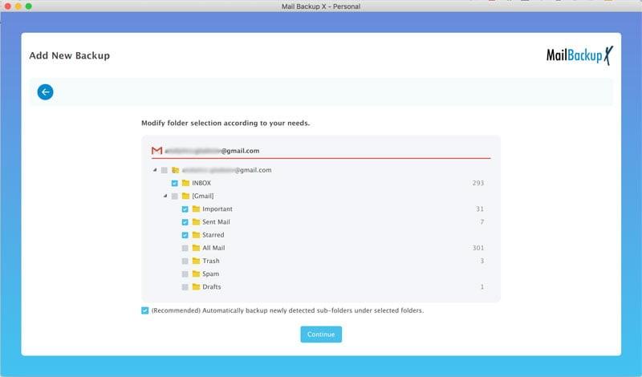Select the Starred label text
Viewport: 642px width, 377px height.
pyautogui.click(x=213, y=235)
